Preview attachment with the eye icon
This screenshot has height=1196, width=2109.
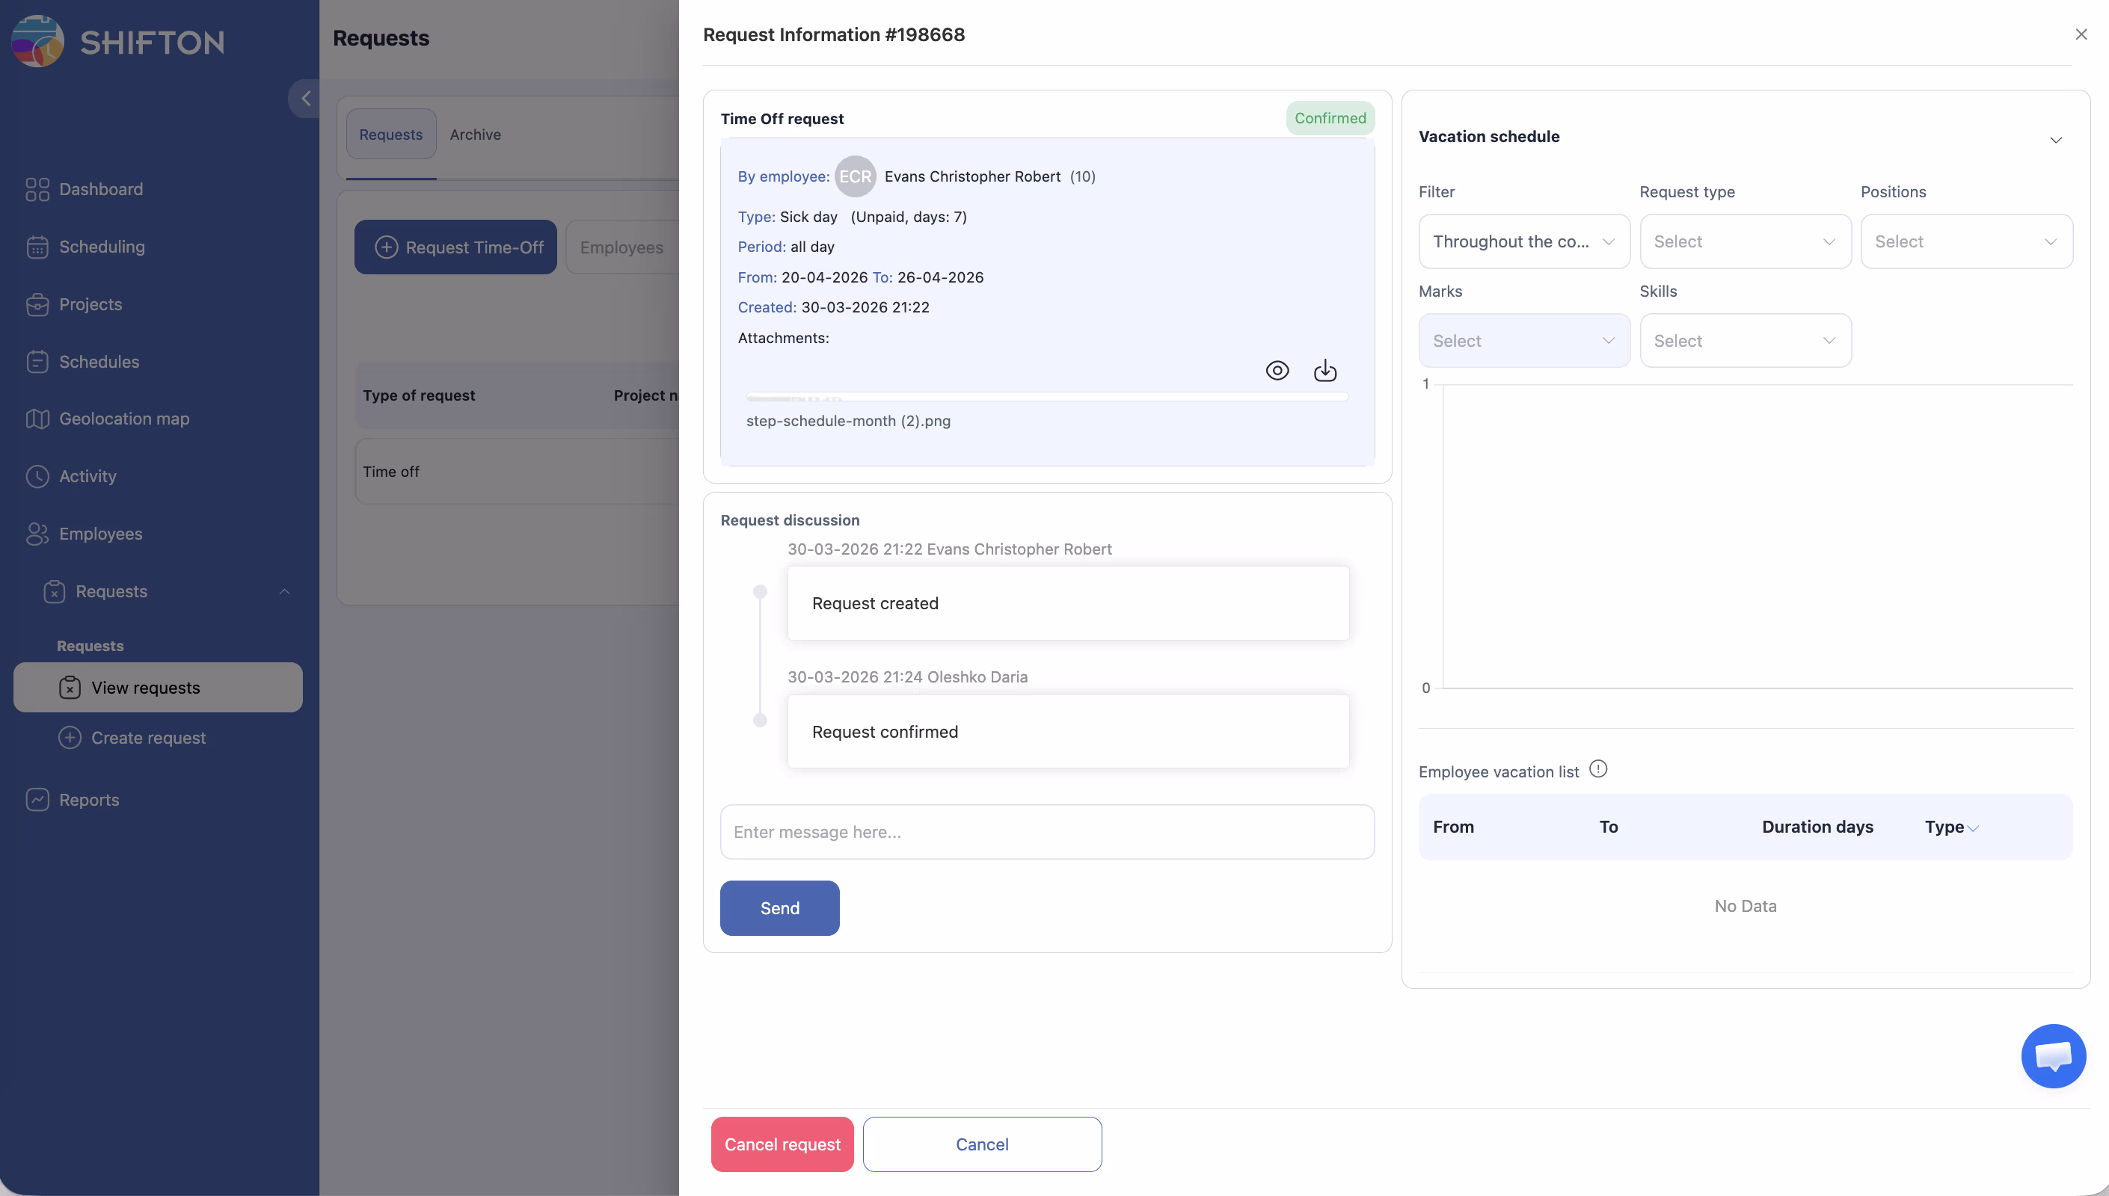click(1277, 371)
